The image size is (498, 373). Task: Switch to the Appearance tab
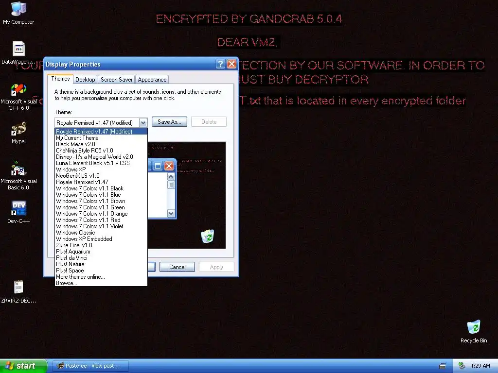[152, 80]
